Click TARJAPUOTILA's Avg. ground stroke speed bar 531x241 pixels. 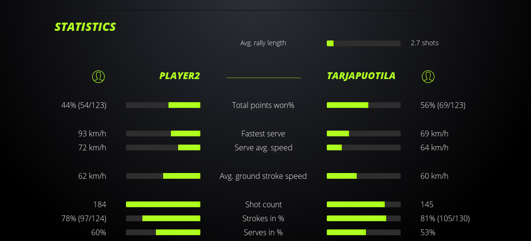point(363,176)
